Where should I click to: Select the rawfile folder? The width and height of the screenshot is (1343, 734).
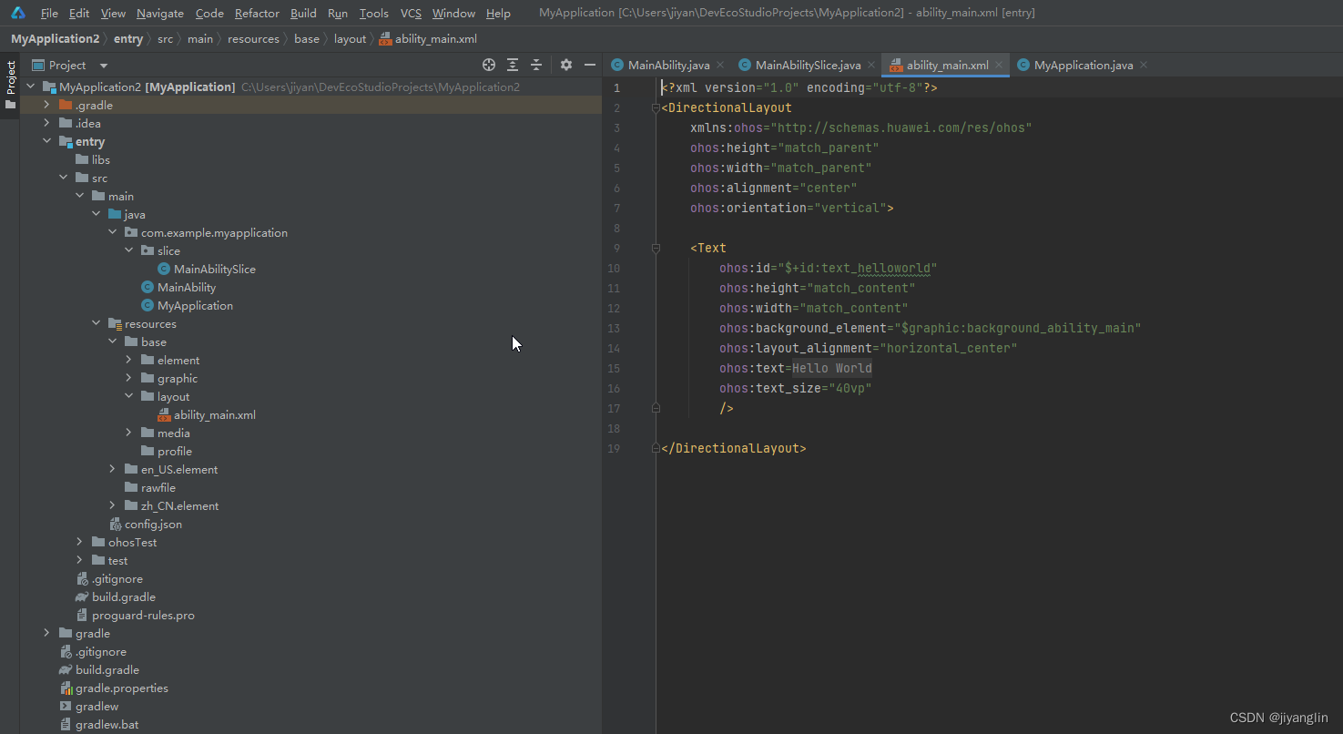(x=158, y=487)
